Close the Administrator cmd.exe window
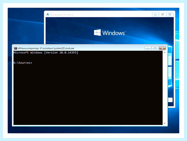This screenshot has height=141, width=187. tap(162, 48)
